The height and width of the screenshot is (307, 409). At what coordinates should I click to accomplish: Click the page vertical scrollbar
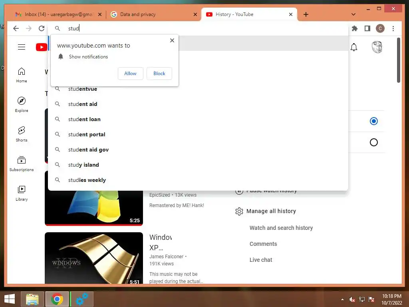pyautogui.click(x=398, y=60)
